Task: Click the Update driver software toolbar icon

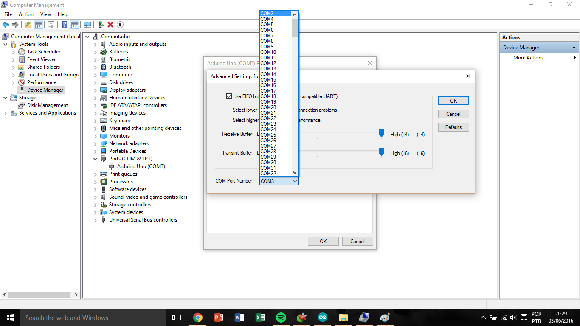Action: (x=101, y=25)
